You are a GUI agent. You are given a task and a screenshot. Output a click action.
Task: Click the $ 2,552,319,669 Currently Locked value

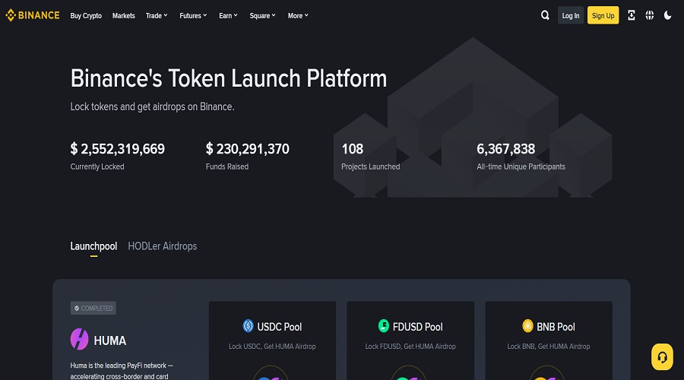click(117, 149)
